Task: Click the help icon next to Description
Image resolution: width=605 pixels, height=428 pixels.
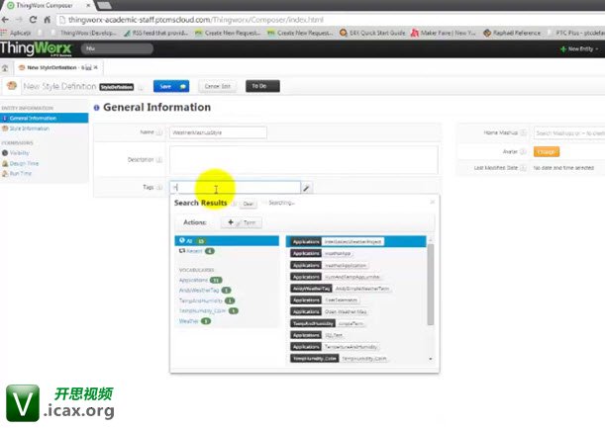Action: pyautogui.click(x=159, y=160)
